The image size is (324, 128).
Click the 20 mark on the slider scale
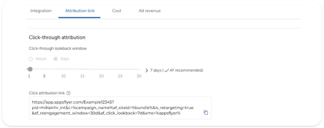tap(101, 76)
